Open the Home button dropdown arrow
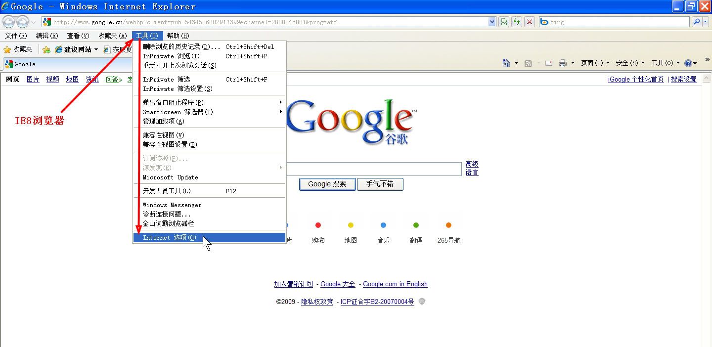Viewport: 712px width, 347px height. pyautogui.click(x=516, y=63)
